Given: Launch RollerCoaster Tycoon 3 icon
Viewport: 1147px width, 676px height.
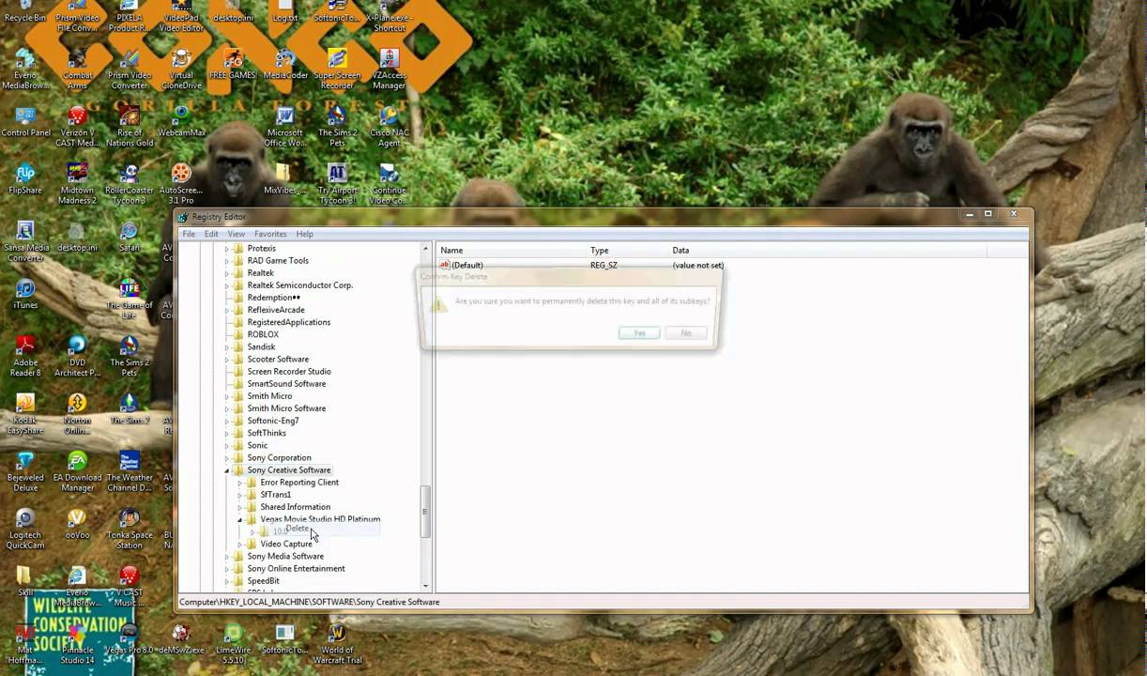Looking at the screenshot, I should click(130, 184).
